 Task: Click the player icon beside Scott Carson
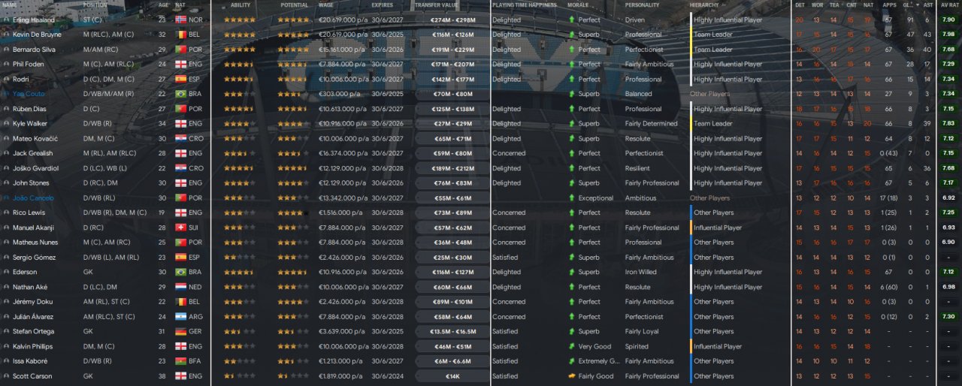click(x=6, y=376)
